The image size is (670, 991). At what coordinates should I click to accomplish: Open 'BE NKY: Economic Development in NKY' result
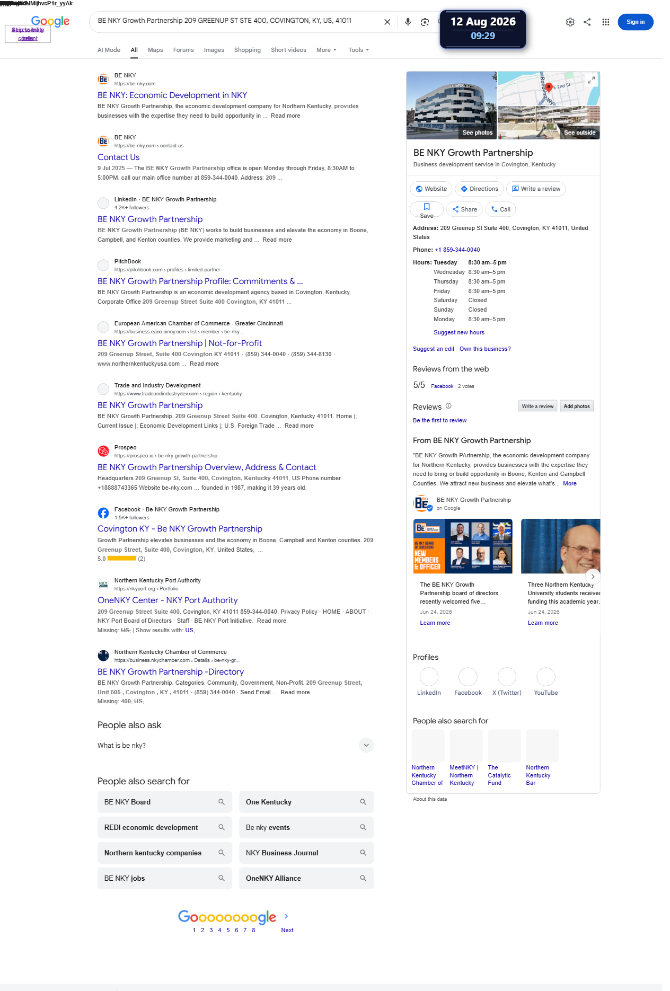pos(172,95)
